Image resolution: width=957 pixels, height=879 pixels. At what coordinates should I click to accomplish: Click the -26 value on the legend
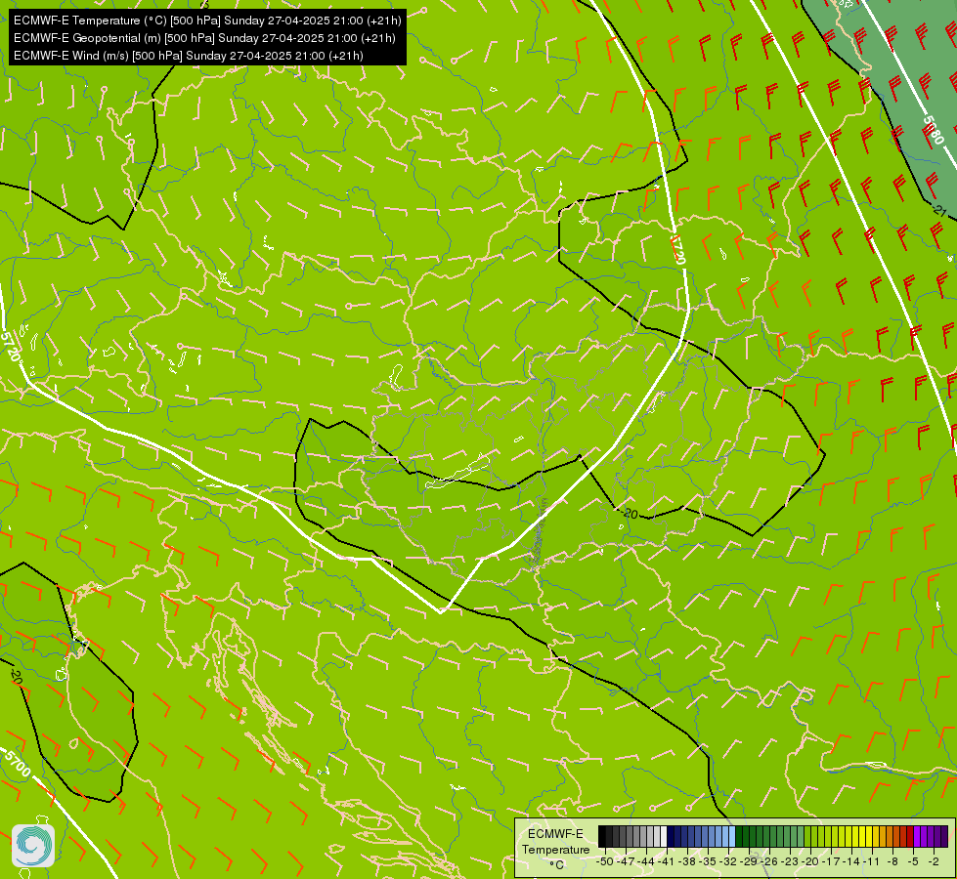[x=770, y=861]
